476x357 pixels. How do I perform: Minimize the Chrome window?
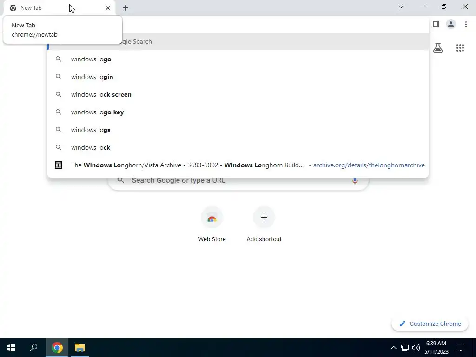tap(423, 7)
